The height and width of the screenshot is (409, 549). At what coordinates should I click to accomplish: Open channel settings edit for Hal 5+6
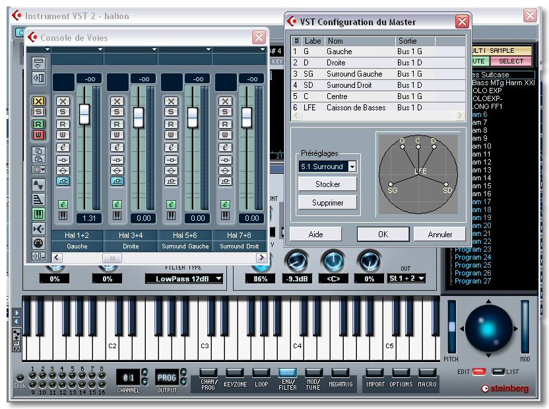point(171,147)
